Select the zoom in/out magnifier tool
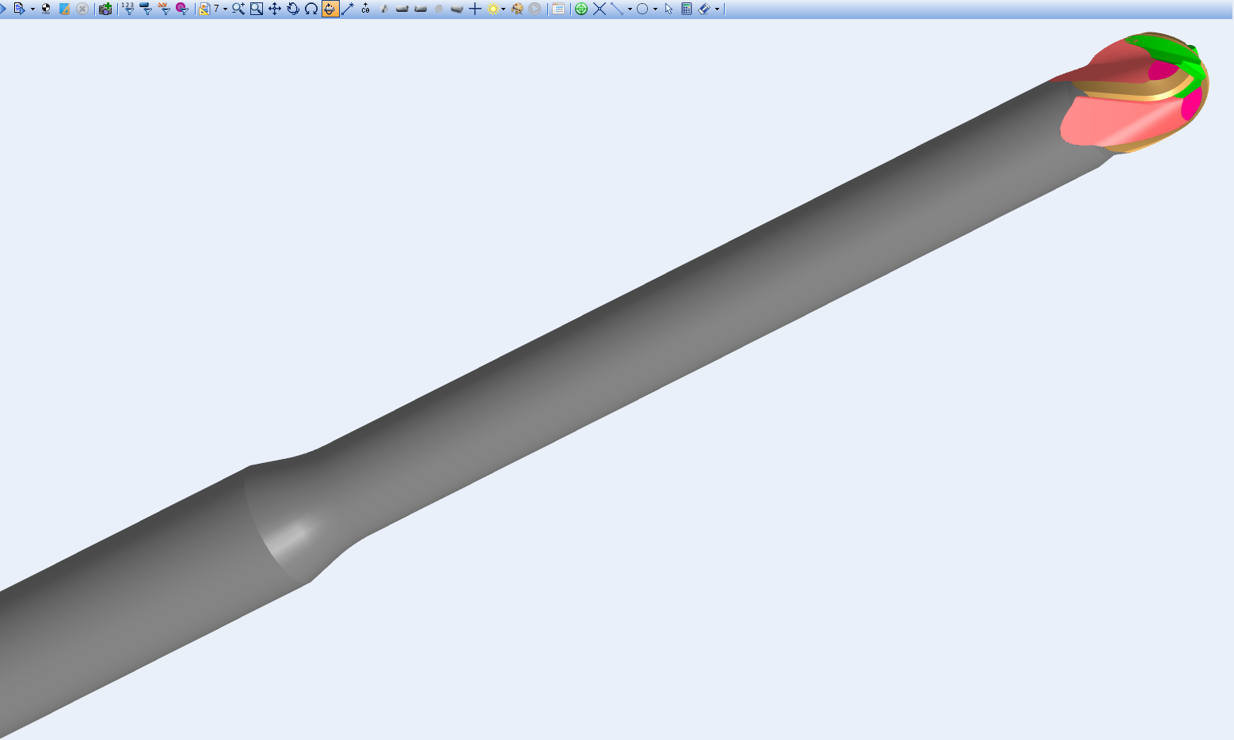 [x=238, y=9]
